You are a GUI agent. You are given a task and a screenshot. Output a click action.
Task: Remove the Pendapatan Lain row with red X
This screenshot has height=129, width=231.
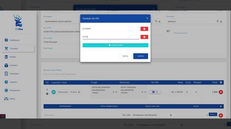221,116
